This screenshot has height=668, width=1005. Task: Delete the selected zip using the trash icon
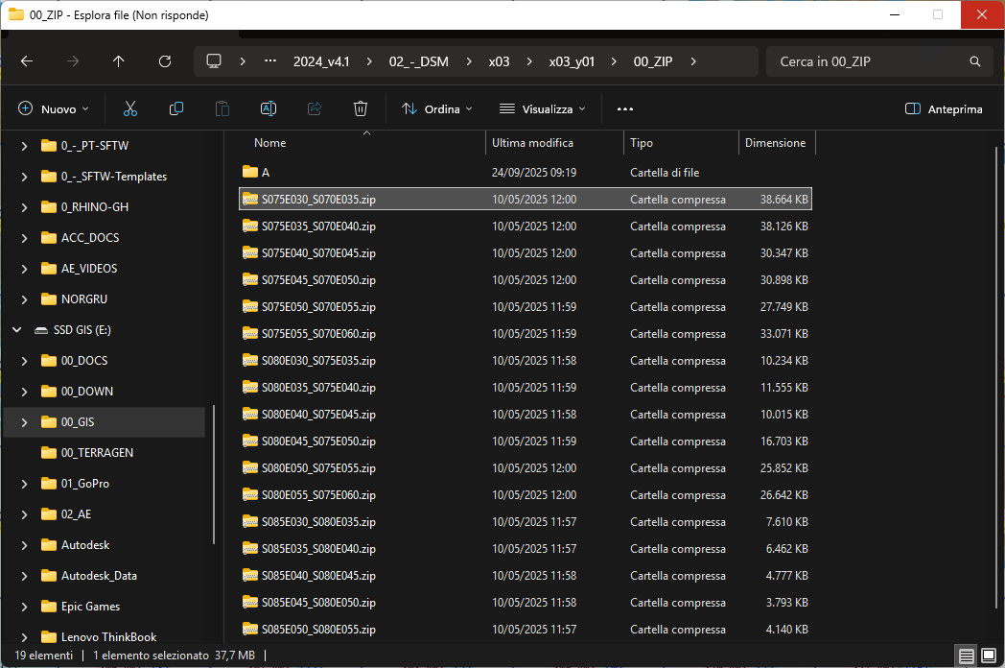[360, 108]
